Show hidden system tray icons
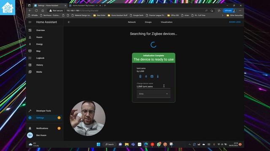Screen dimensions: 270x151 pos(189,144)
